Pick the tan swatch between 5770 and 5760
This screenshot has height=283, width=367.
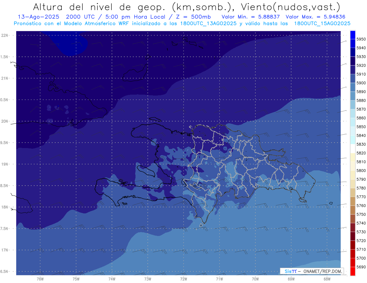353,201
